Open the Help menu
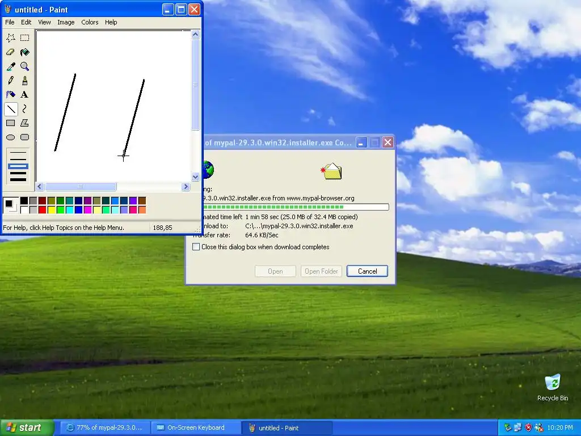Screen dimensions: 581x436 pyautogui.click(x=111, y=22)
